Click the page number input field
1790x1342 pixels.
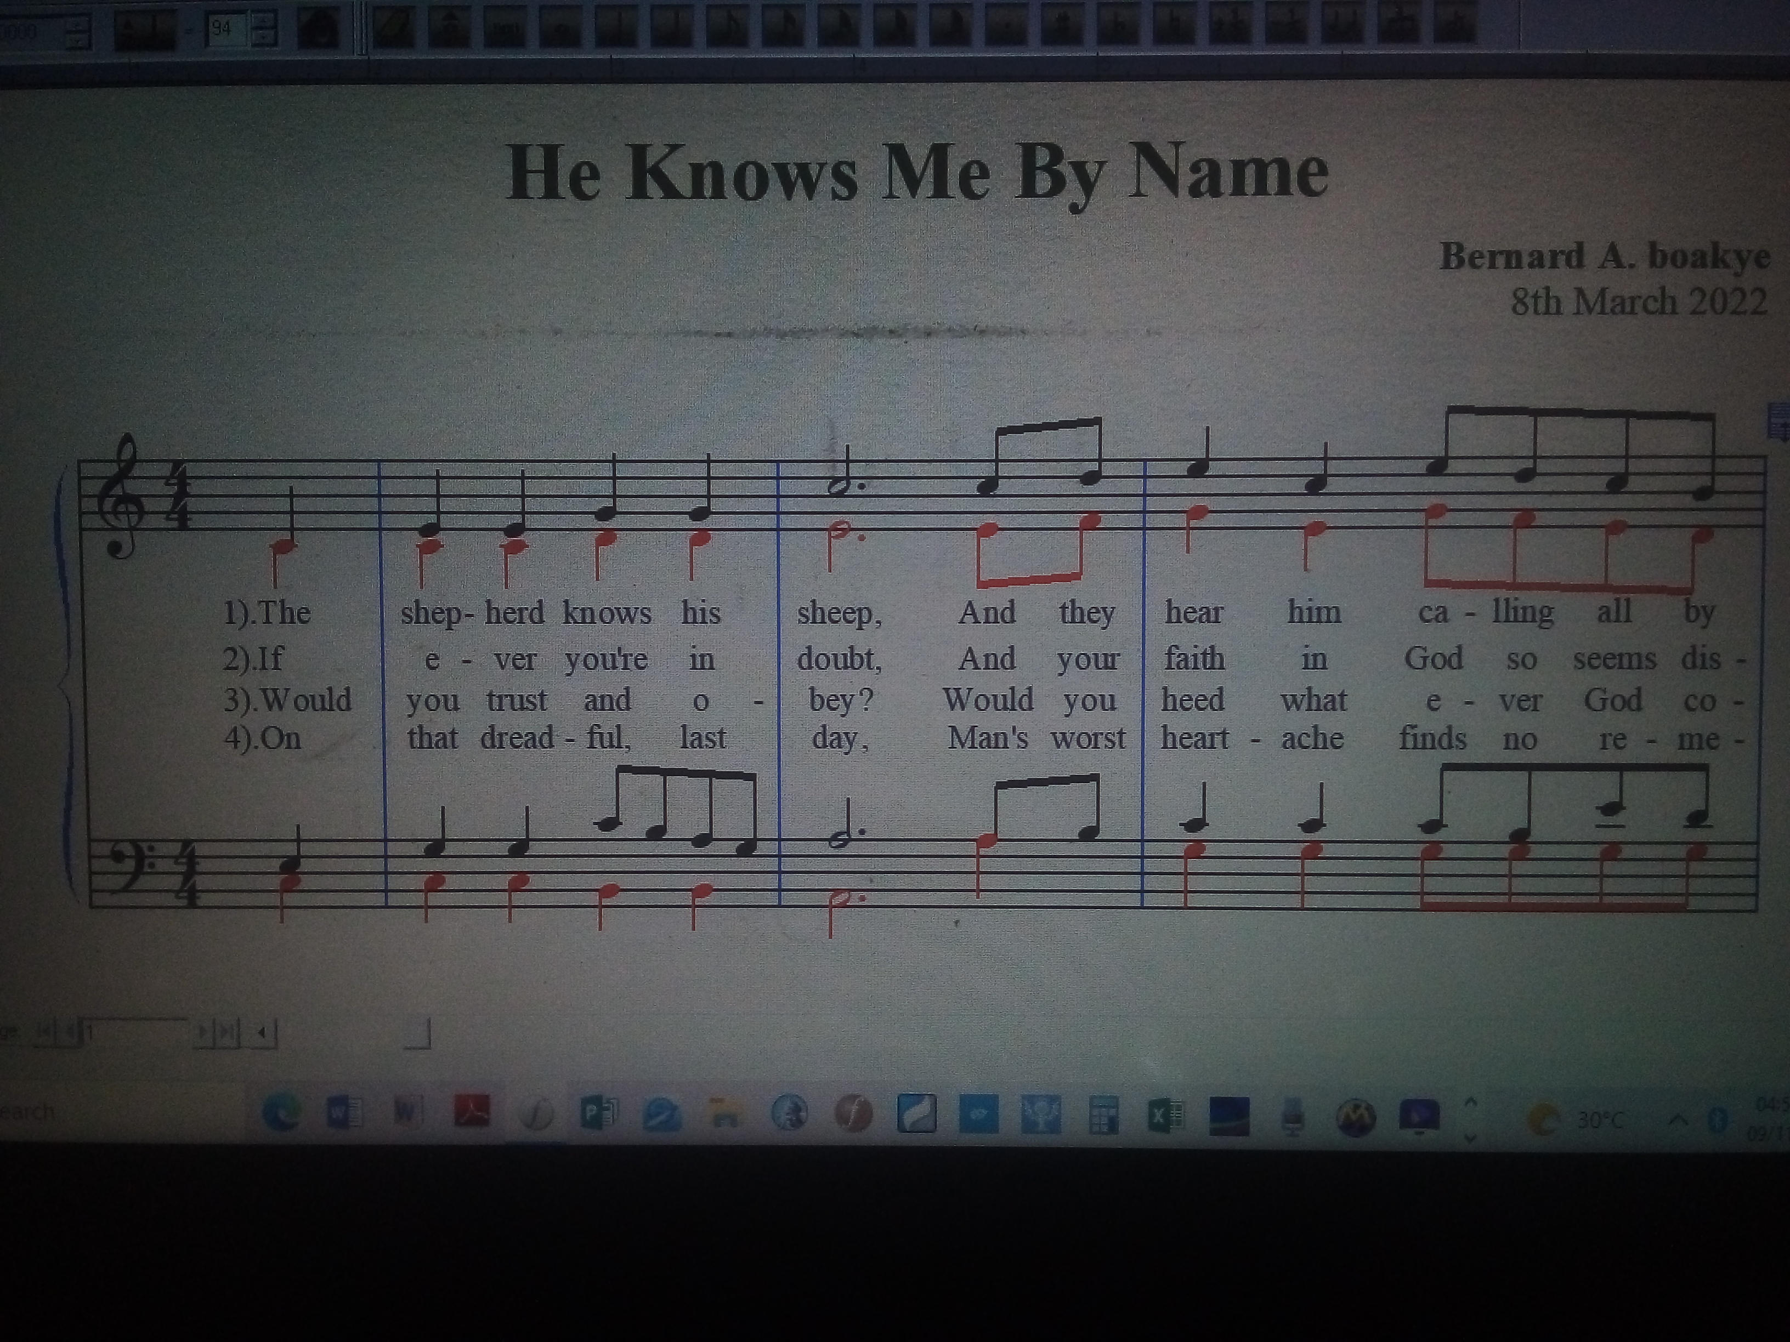pos(136,1033)
